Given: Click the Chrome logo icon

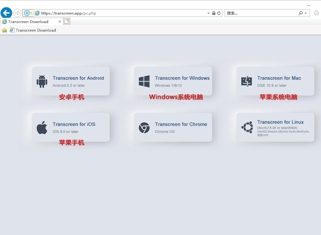Looking at the screenshot, I should click(144, 128).
